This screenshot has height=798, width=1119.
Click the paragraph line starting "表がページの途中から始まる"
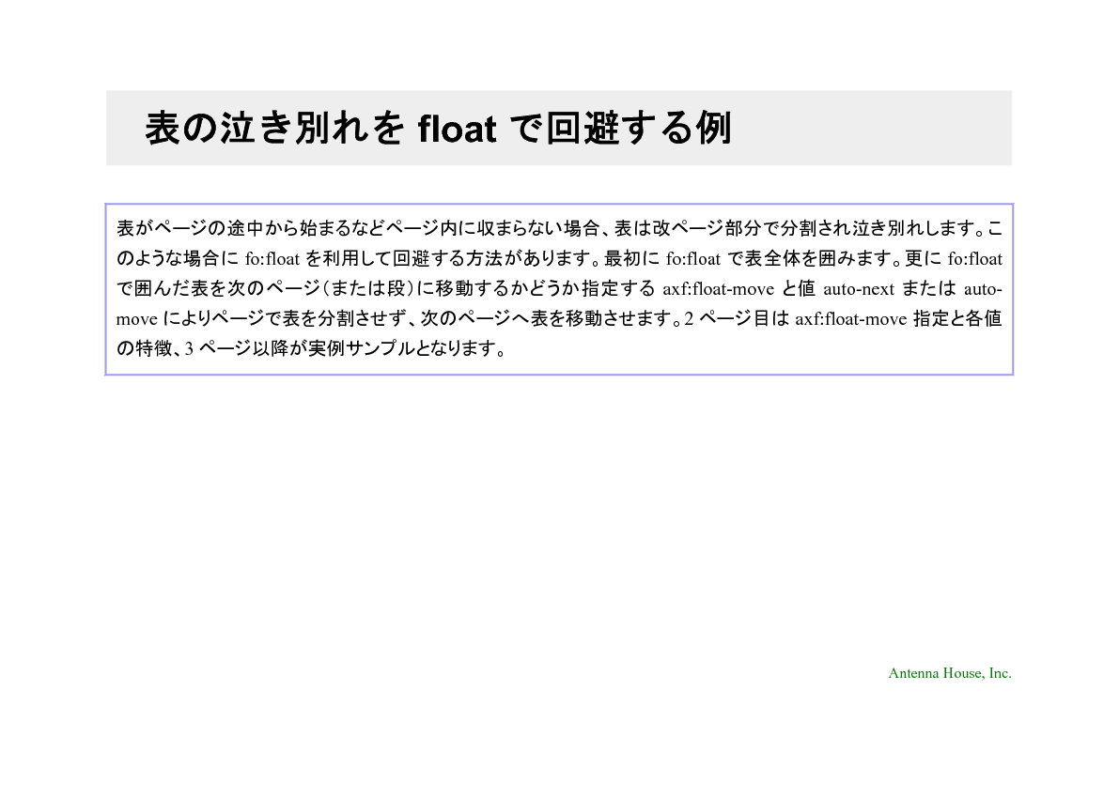560,228
